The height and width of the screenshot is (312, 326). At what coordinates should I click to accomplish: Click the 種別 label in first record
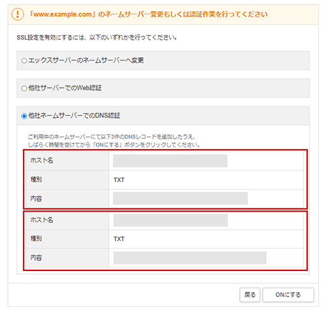click(x=36, y=179)
